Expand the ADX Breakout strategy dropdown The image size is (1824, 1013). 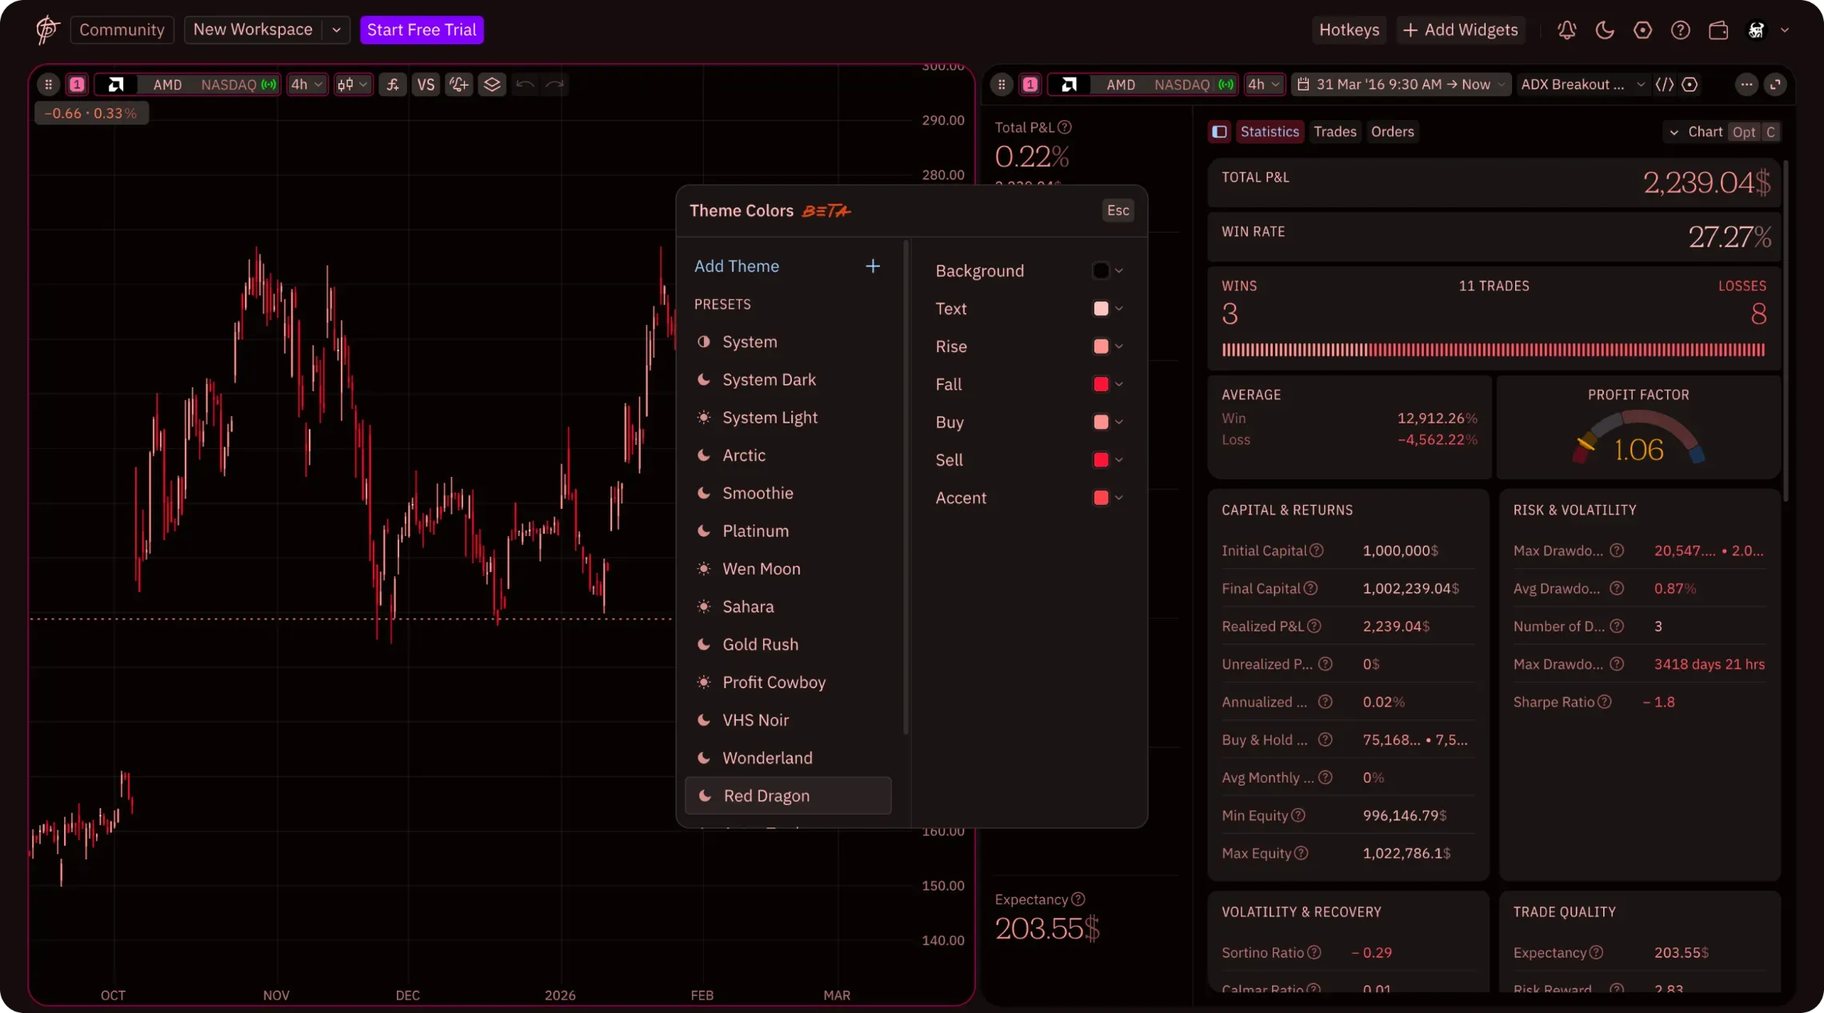tap(1582, 84)
